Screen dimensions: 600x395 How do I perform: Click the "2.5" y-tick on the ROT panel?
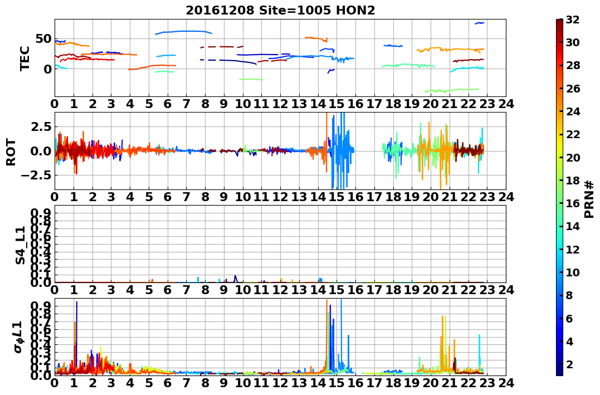tap(40, 126)
